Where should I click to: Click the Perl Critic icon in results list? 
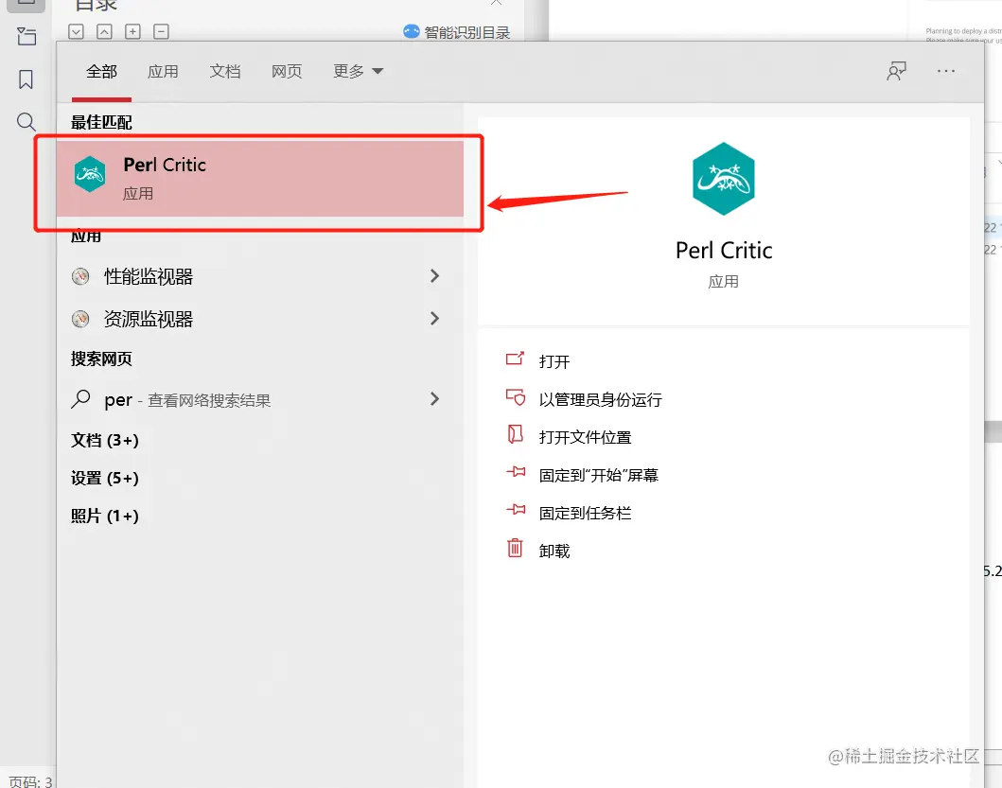click(x=90, y=174)
